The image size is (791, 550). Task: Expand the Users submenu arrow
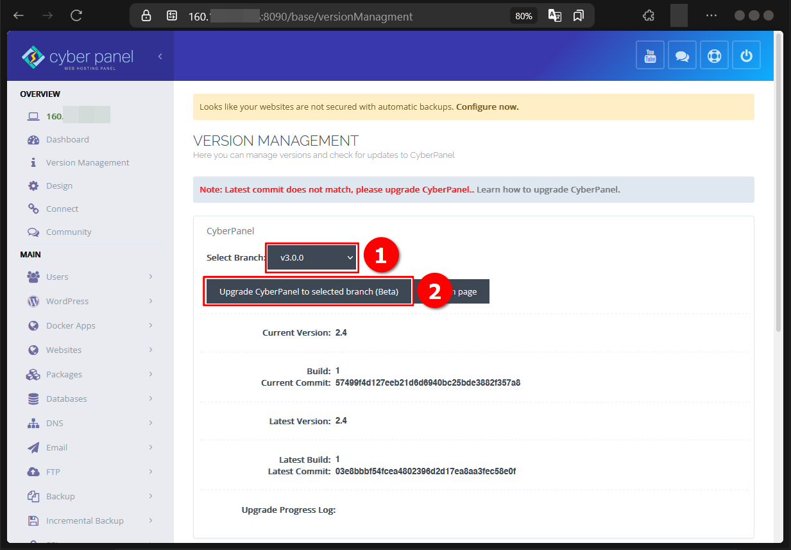(x=151, y=277)
